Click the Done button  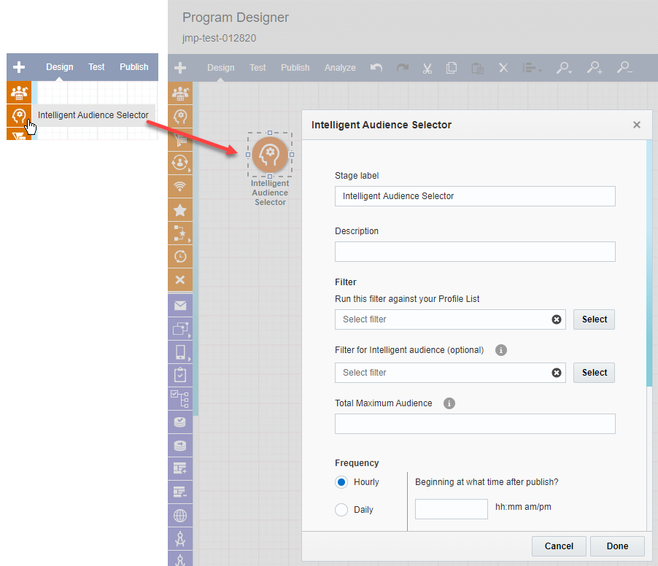617,546
